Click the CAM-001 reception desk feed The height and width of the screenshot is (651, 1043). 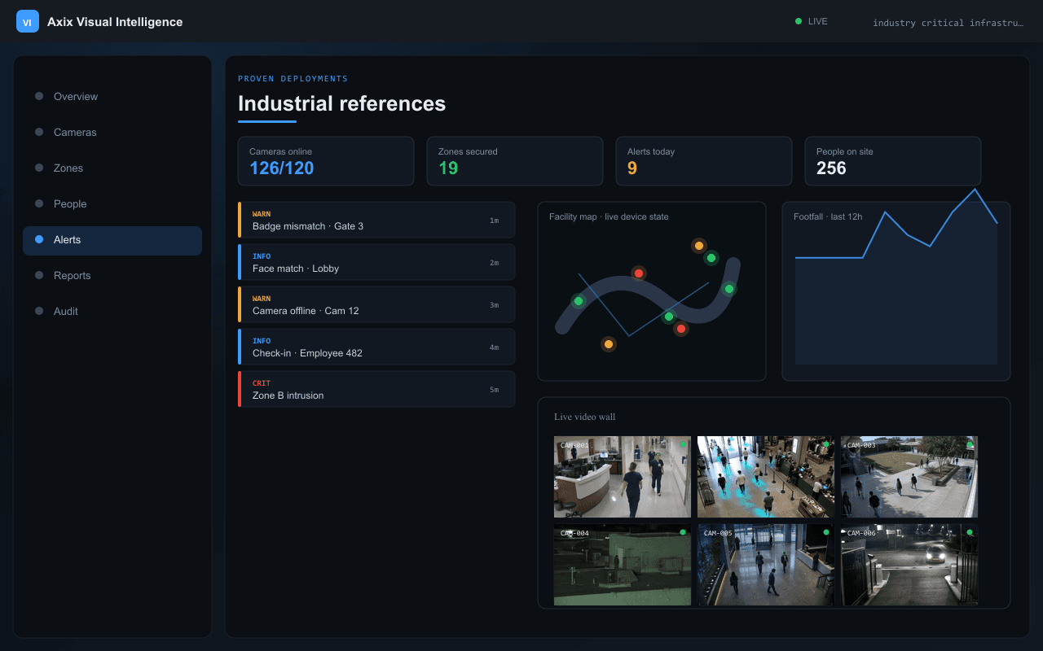623,477
